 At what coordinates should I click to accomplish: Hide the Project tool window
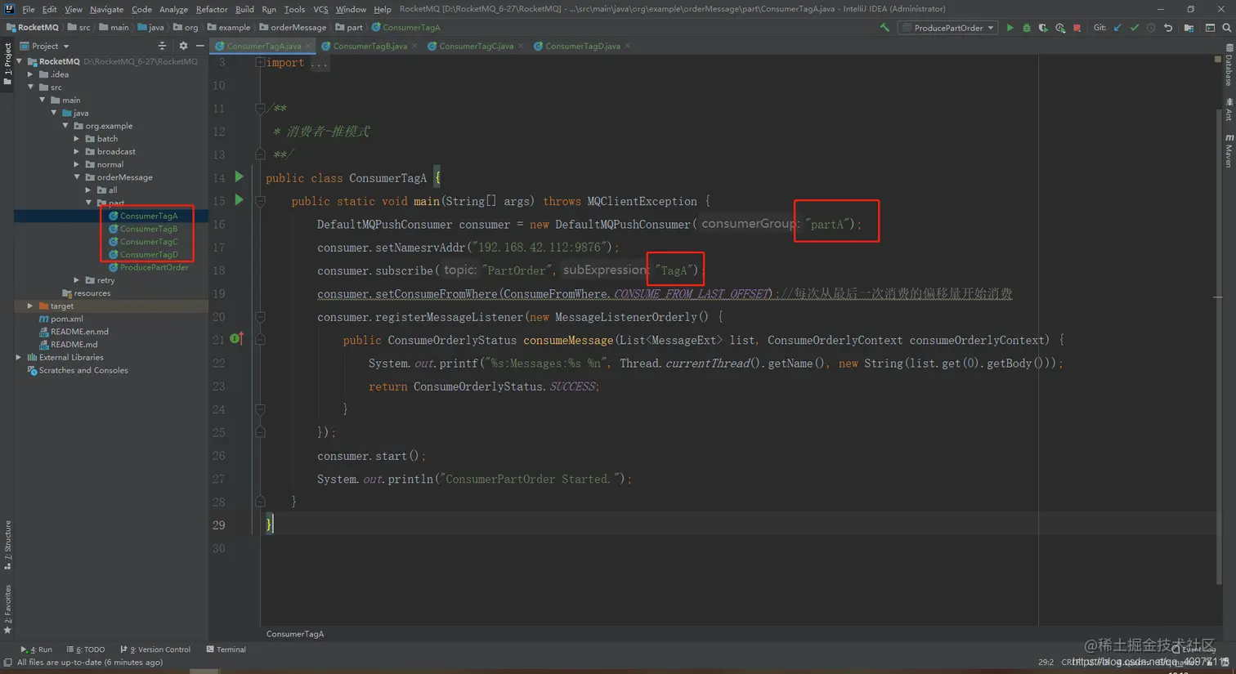tap(199, 46)
